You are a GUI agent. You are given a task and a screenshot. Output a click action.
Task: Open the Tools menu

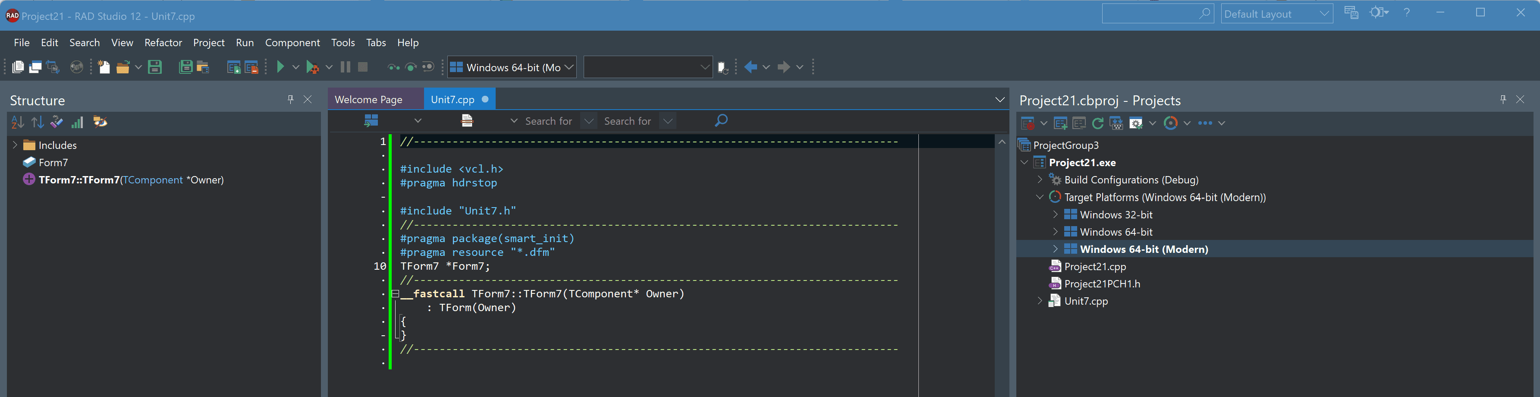pos(343,42)
